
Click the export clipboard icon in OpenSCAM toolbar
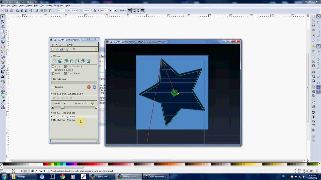pyautogui.click(x=67, y=49)
